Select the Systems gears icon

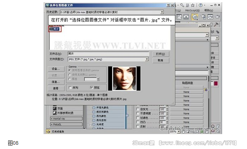coord(217,32)
